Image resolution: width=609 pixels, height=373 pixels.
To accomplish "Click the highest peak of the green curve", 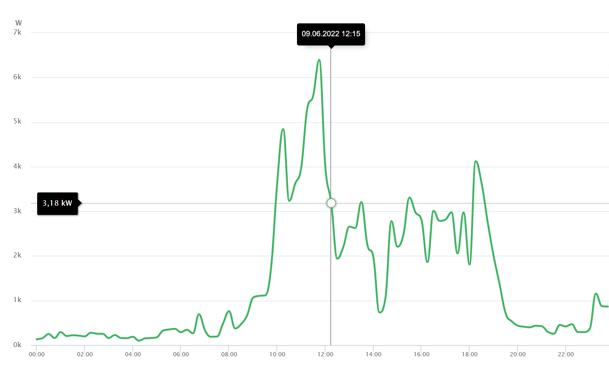I will coord(319,60).
